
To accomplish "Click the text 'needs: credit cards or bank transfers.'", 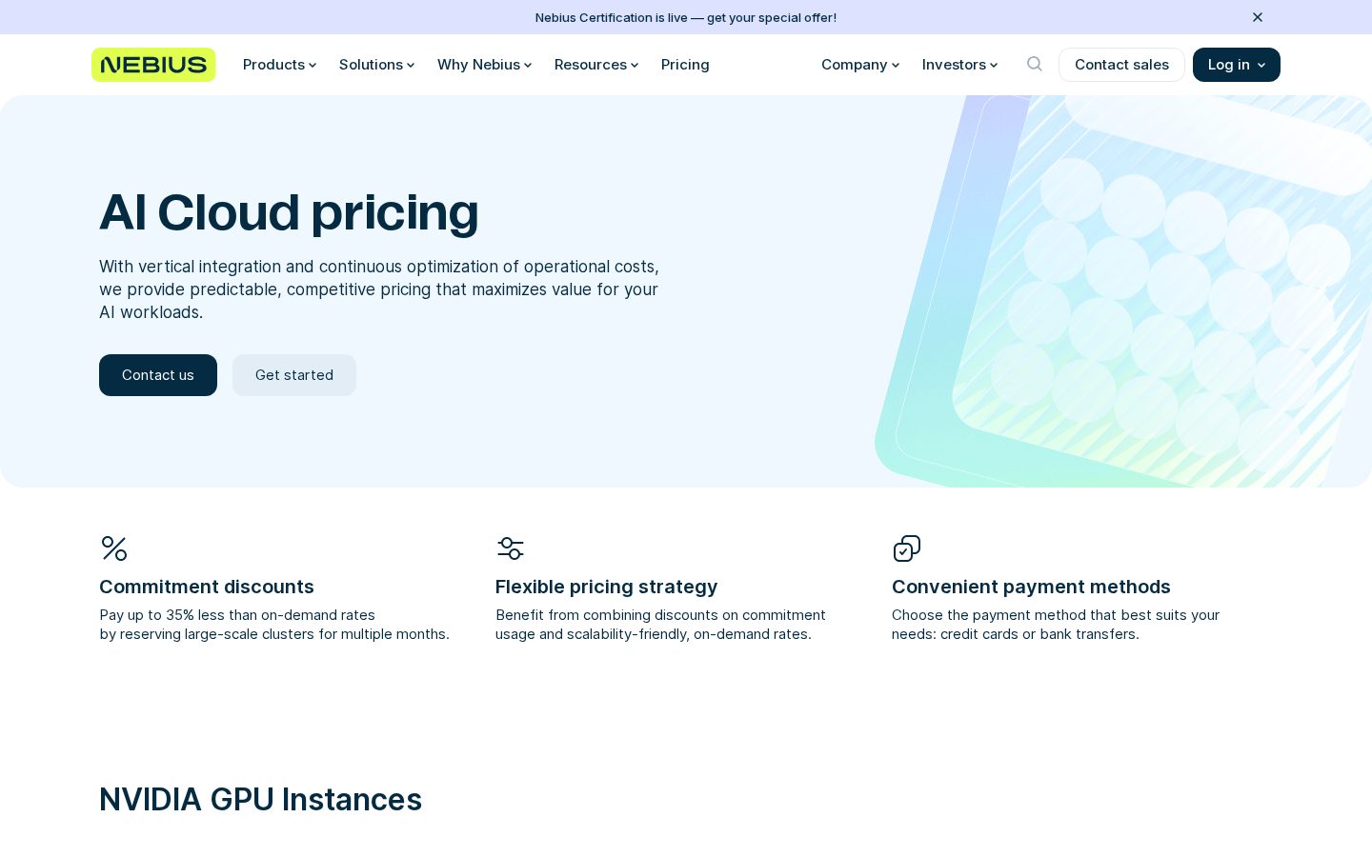I will click(1016, 634).
